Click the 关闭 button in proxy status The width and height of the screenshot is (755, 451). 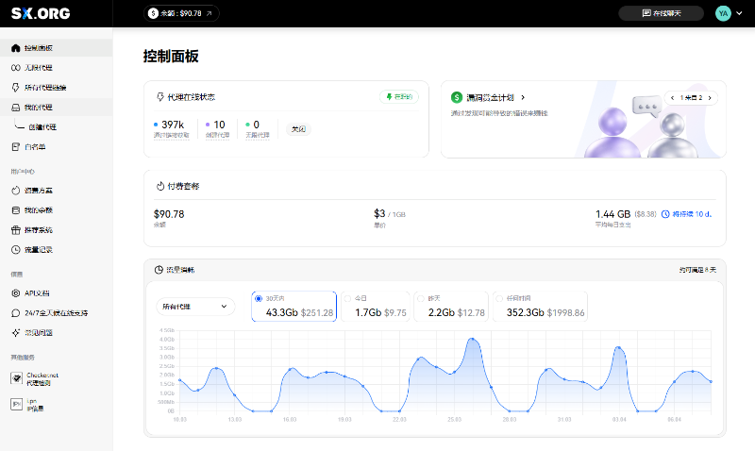click(x=298, y=129)
